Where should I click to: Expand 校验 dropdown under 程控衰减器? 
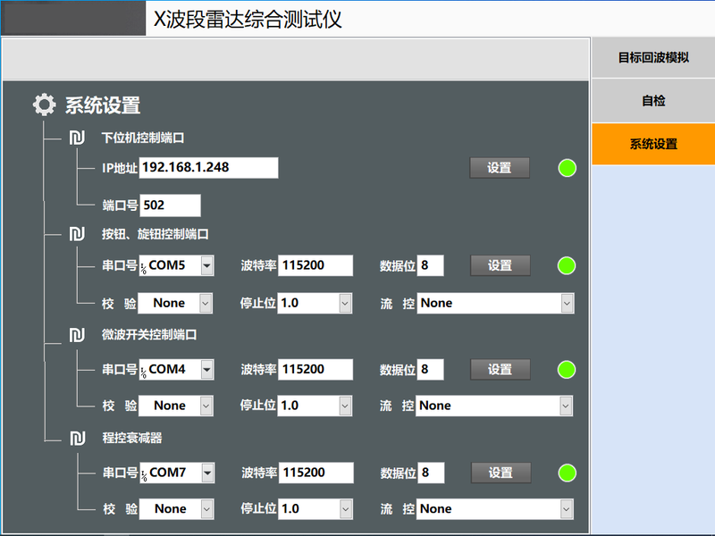point(206,509)
